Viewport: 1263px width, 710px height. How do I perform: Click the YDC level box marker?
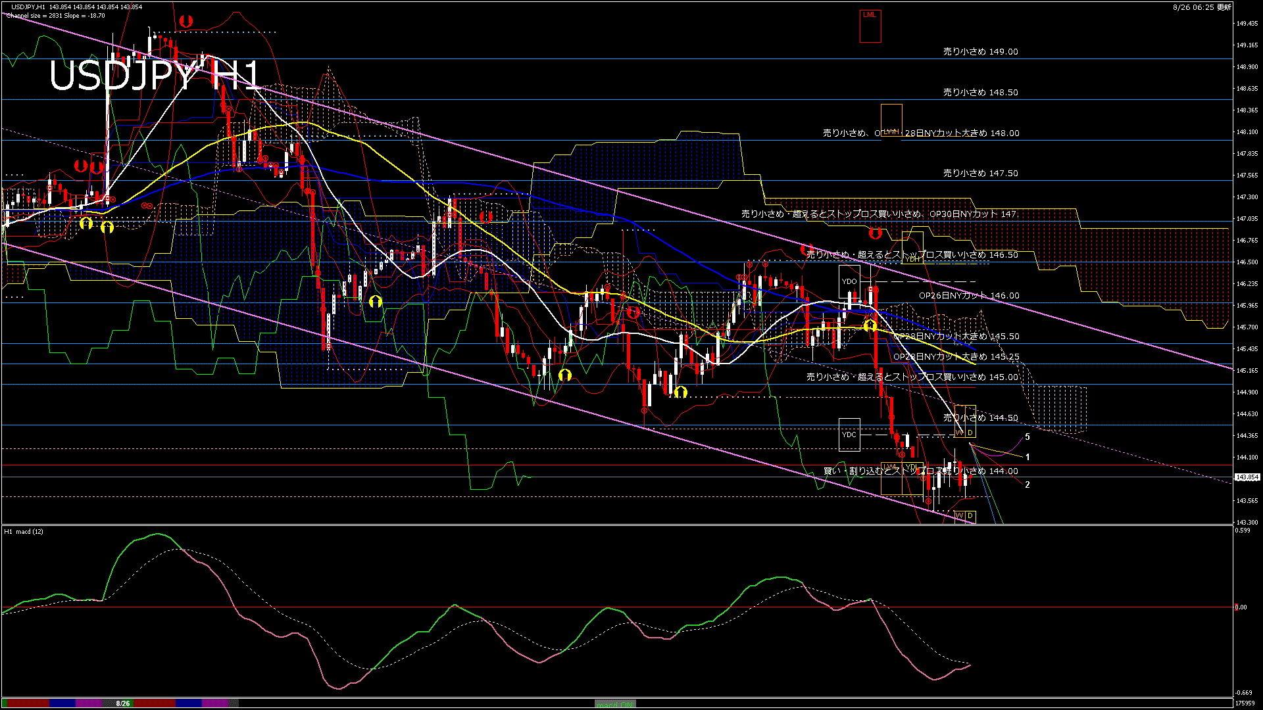pyautogui.click(x=849, y=435)
